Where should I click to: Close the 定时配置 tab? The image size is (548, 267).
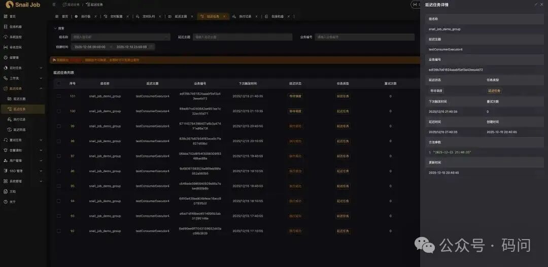coord(127,16)
